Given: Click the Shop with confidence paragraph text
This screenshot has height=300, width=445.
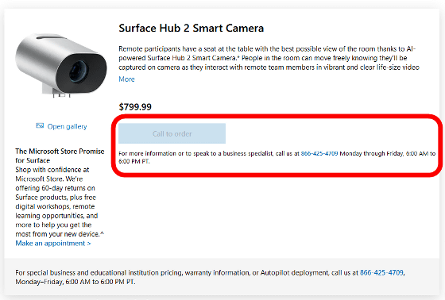Looking at the screenshot, I should (x=60, y=202).
